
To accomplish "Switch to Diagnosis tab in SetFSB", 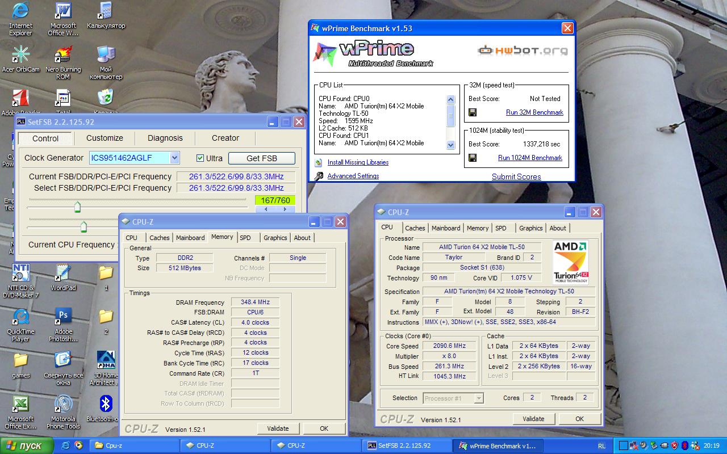I will [x=165, y=138].
